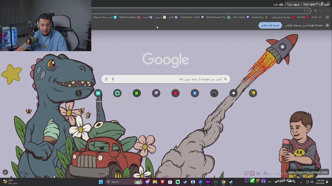Open the volume control in system tray
The image size is (332, 186).
pyautogui.click(x=312, y=182)
